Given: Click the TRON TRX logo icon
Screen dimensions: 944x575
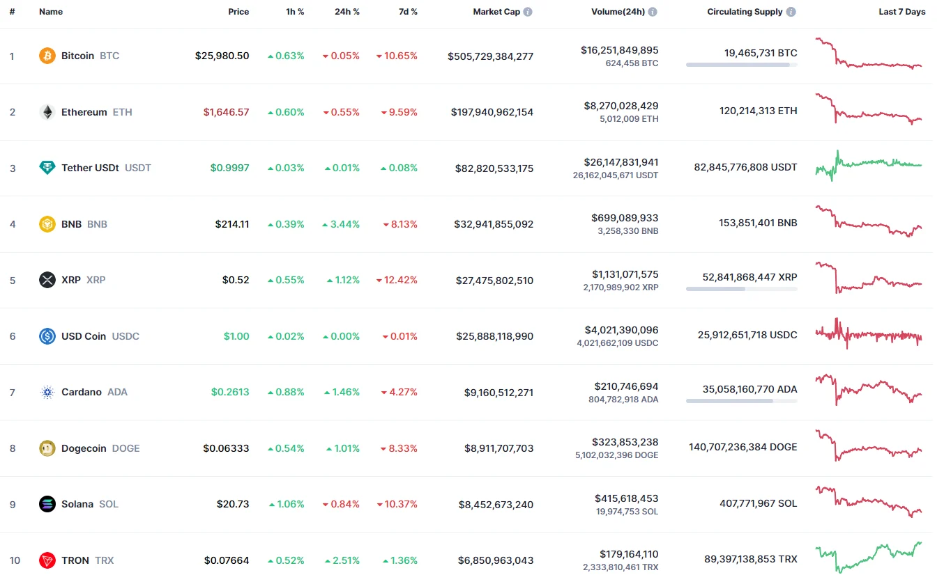Looking at the screenshot, I should pyautogui.click(x=46, y=560).
